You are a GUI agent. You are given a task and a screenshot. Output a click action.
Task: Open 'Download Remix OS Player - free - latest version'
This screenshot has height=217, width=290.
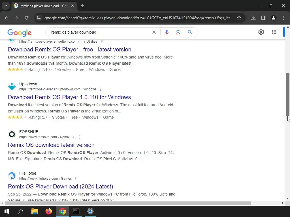coord(70,49)
